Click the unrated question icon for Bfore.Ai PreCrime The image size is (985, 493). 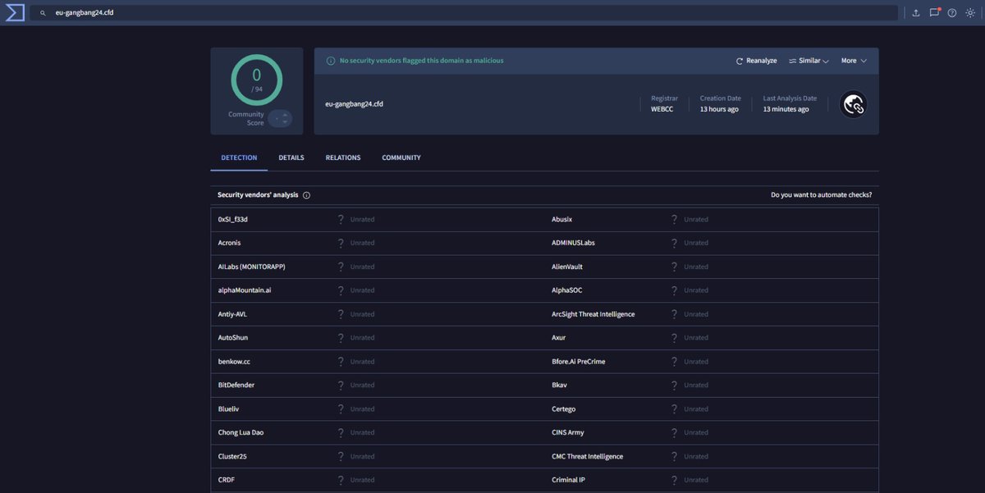(675, 362)
